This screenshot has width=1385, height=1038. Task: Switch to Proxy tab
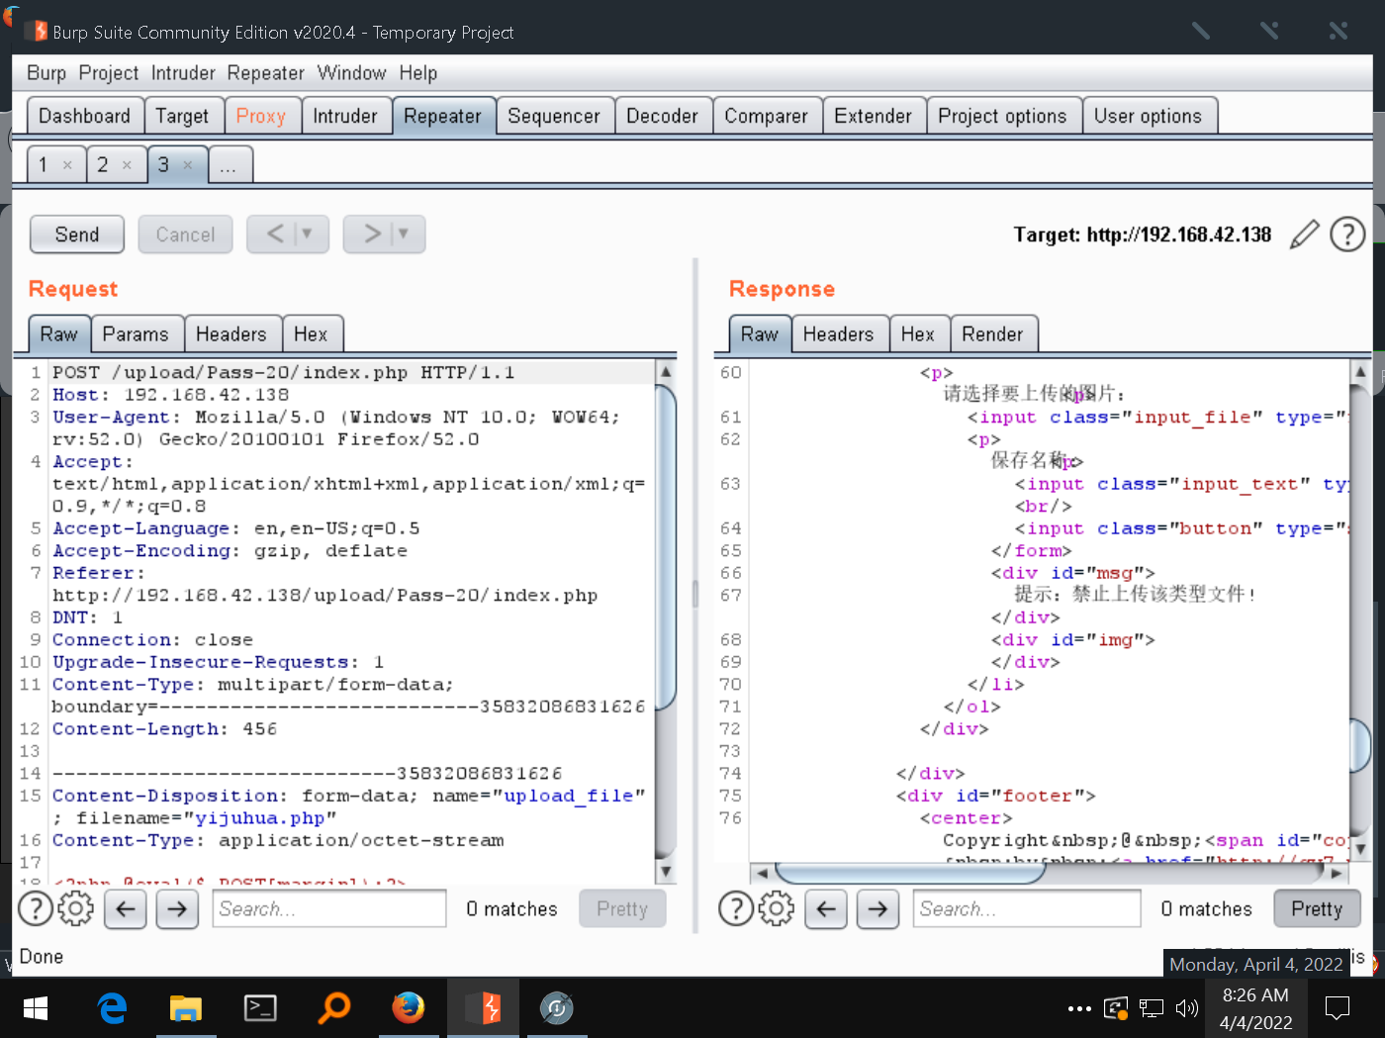[261, 116]
